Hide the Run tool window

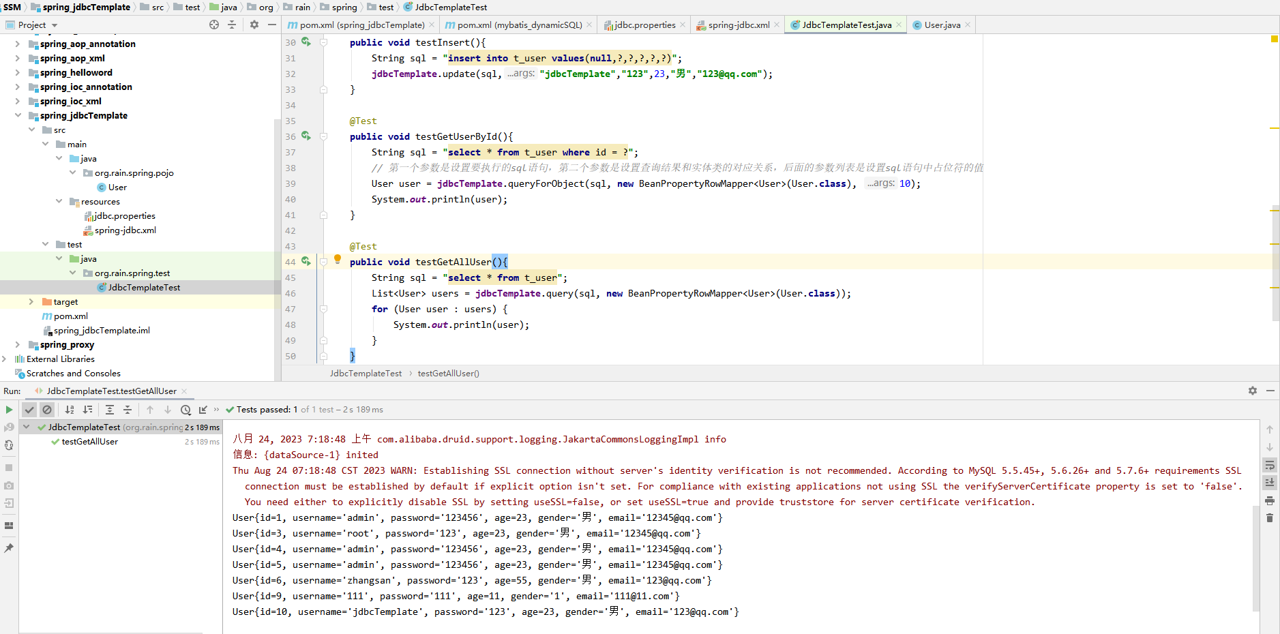click(1270, 391)
